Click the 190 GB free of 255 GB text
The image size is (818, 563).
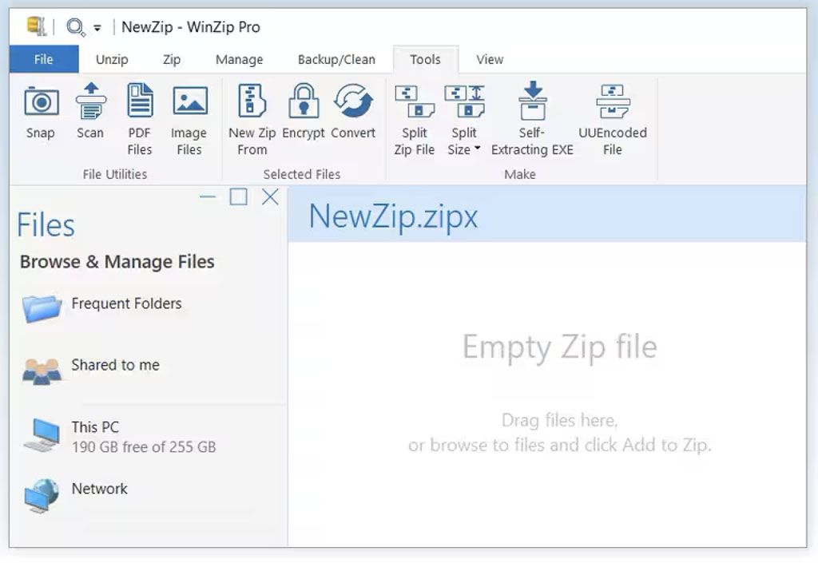pyautogui.click(x=144, y=446)
